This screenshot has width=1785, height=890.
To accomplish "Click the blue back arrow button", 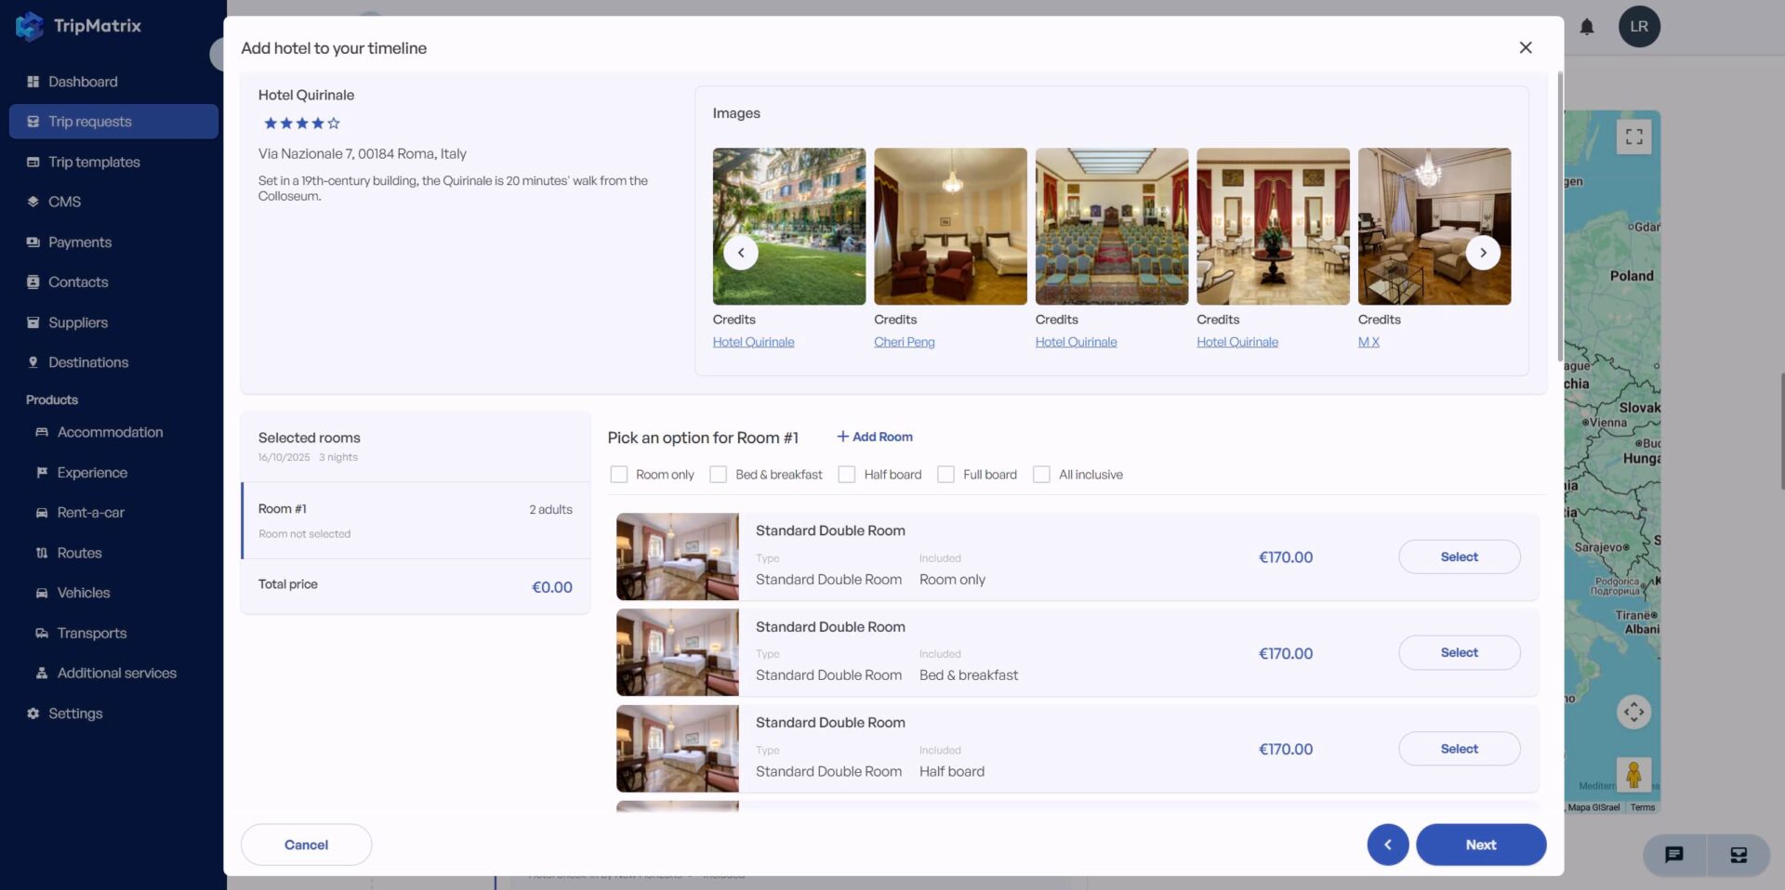I will 1387,844.
